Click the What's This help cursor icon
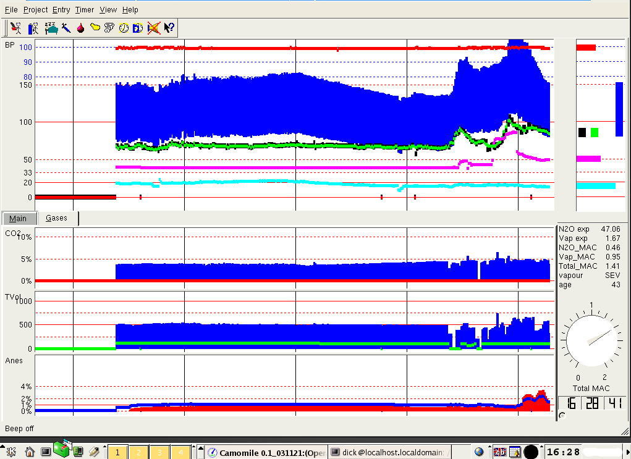 [169, 27]
